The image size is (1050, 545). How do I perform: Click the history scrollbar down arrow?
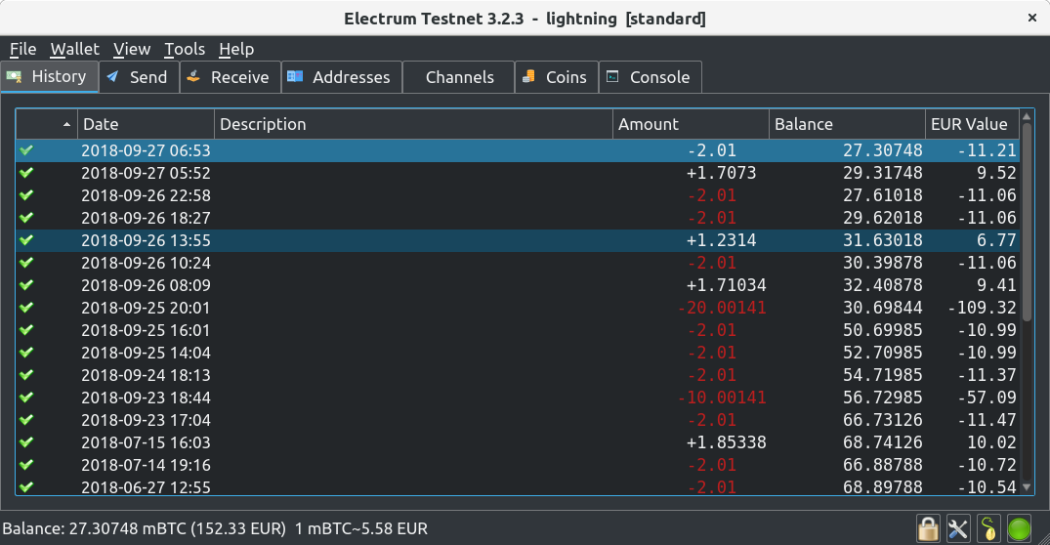point(1027,487)
